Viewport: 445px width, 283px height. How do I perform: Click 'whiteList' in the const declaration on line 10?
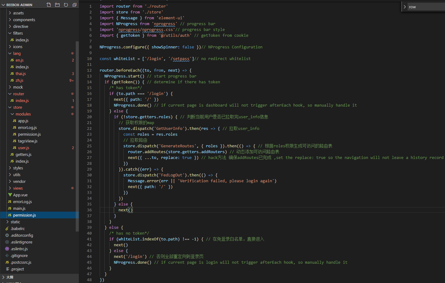125,58
